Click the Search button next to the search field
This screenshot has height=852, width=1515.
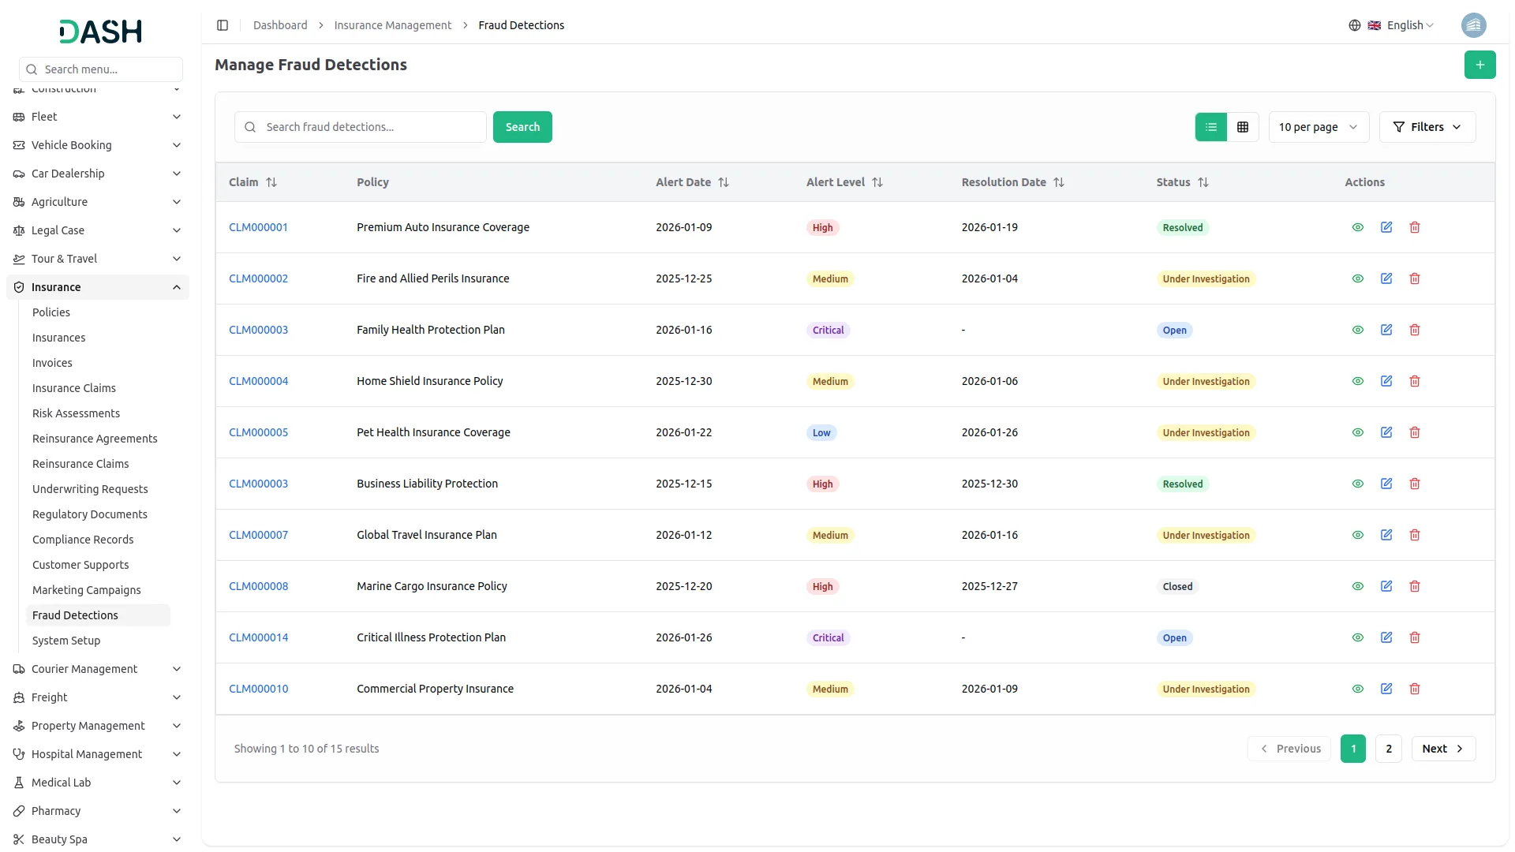[x=522, y=127]
